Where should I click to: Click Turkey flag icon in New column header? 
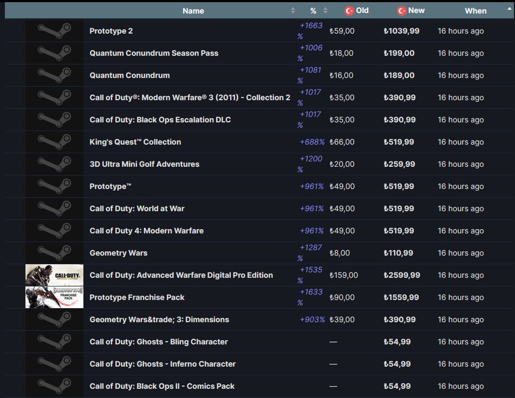(x=401, y=11)
